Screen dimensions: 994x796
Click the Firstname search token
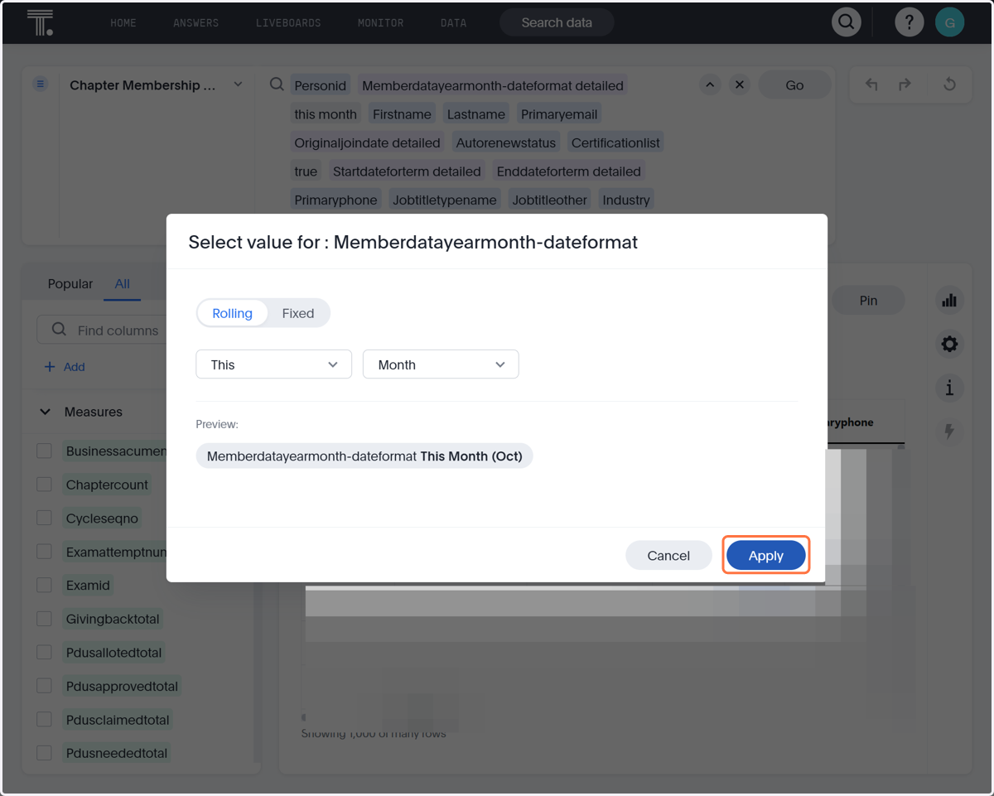click(x=402, y=114)
